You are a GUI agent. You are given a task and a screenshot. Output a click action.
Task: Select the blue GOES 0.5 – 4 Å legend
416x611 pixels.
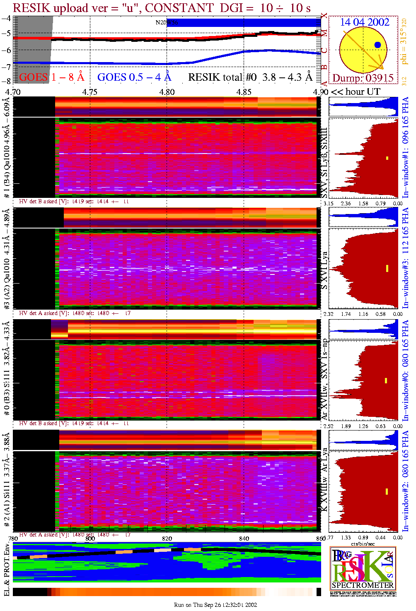click(134, 77)
